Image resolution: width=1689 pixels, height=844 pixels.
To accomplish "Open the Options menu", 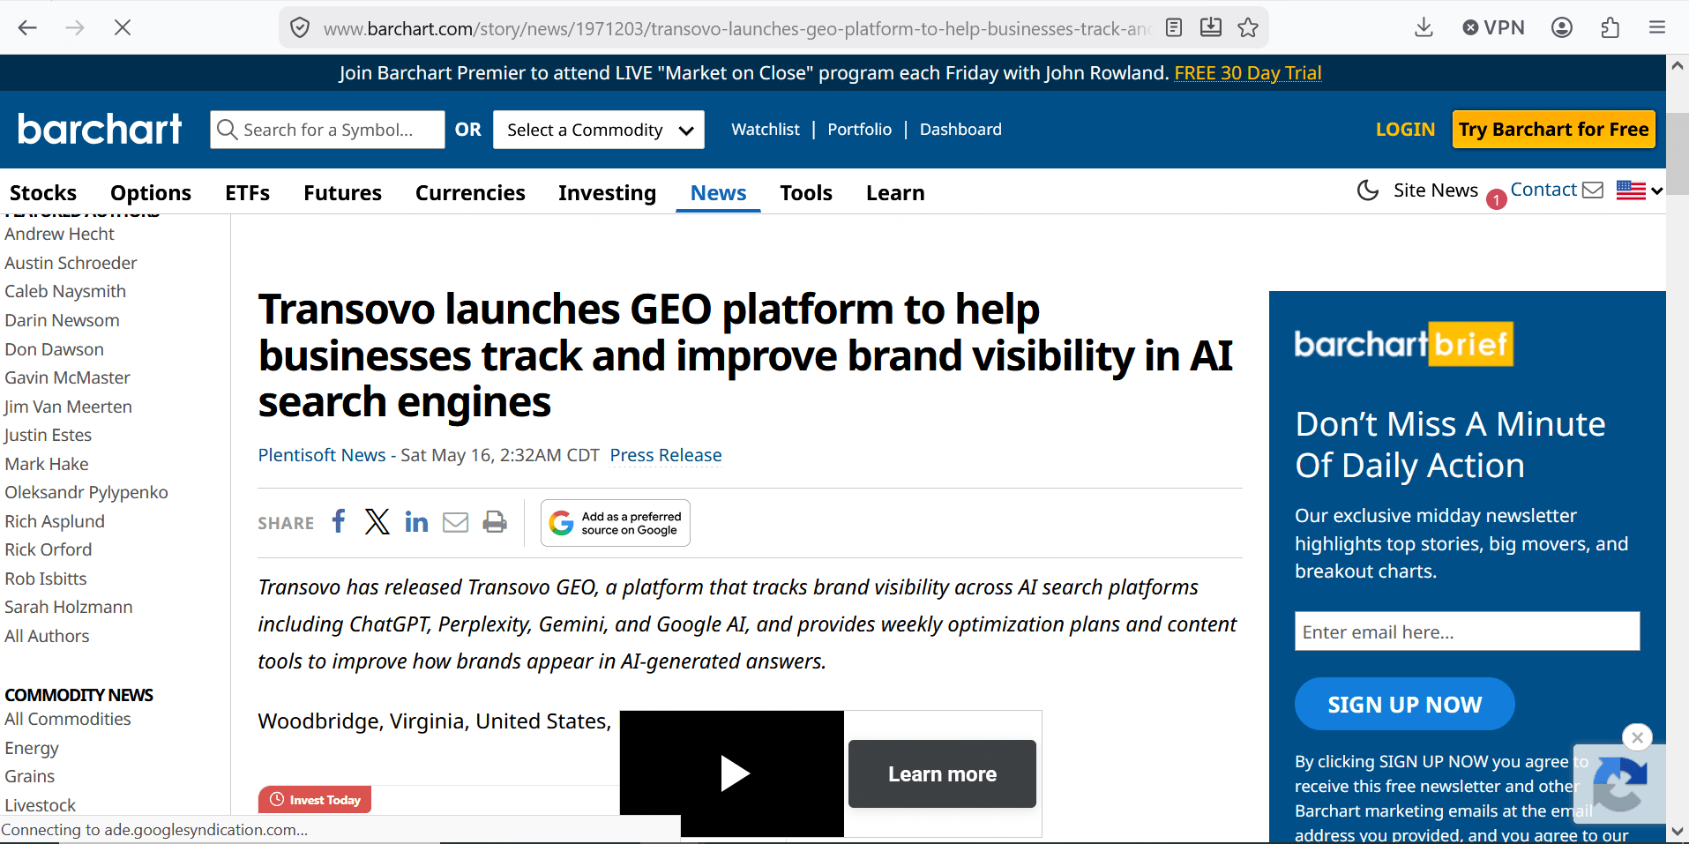I will (151, 193).
